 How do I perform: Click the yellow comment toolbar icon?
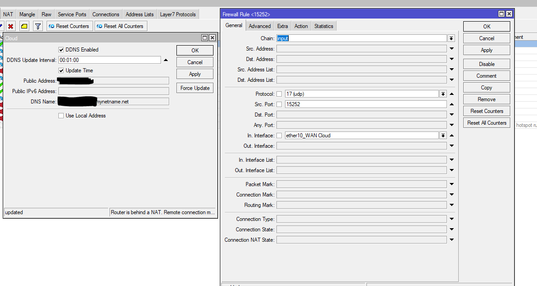[x=24, y=26]
